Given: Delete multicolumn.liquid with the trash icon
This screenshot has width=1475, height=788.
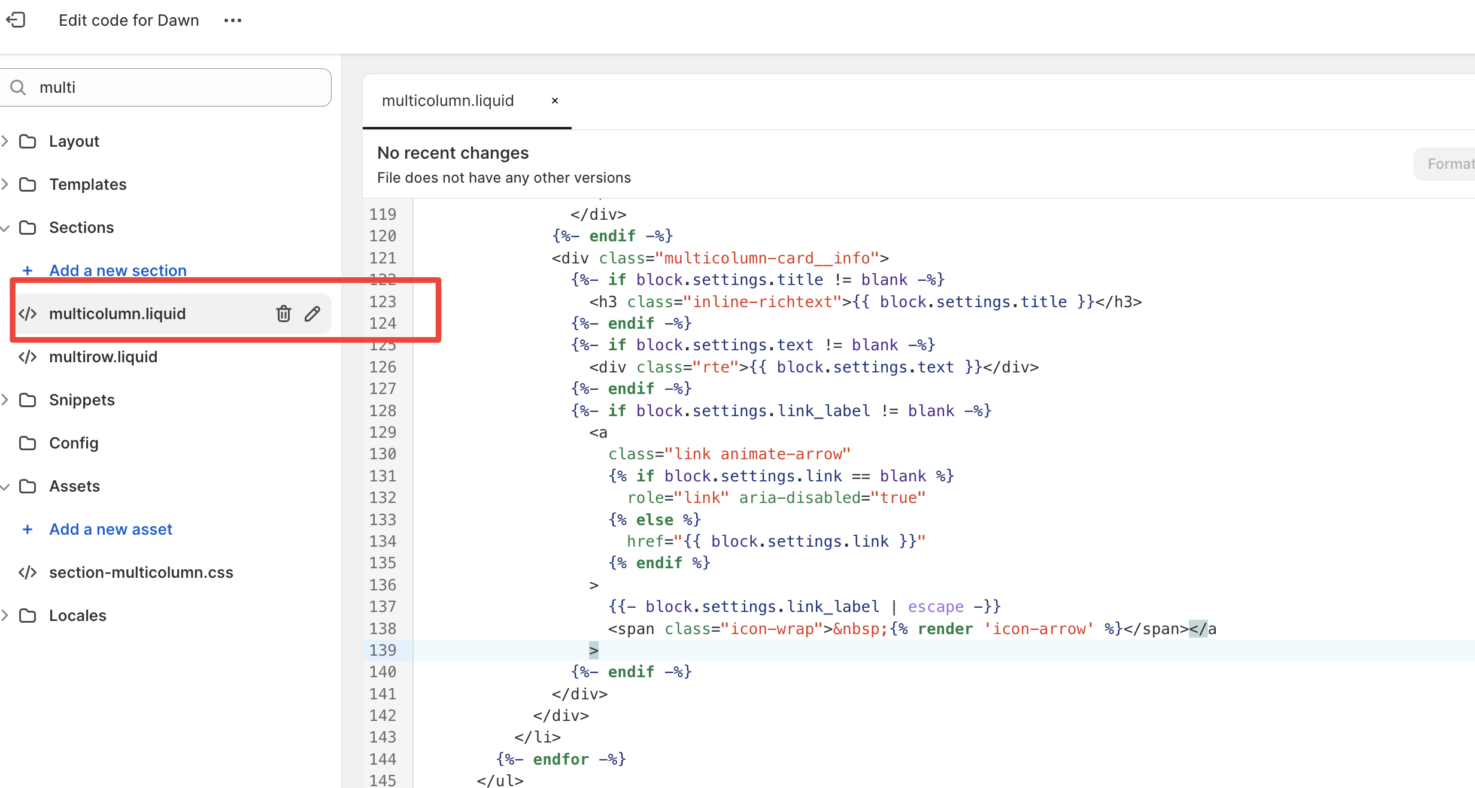Looking at the screenshot, I should coord(284,314).
